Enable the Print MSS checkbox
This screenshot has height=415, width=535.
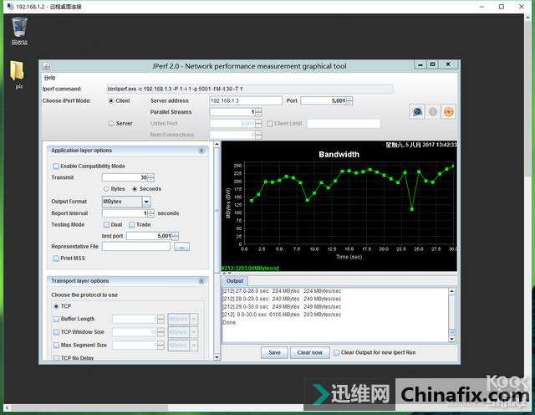(x=56, y=259)
